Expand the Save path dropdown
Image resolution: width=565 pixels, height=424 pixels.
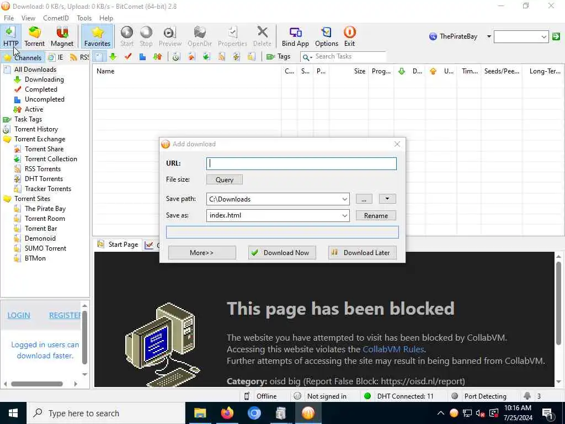(344, 199)
